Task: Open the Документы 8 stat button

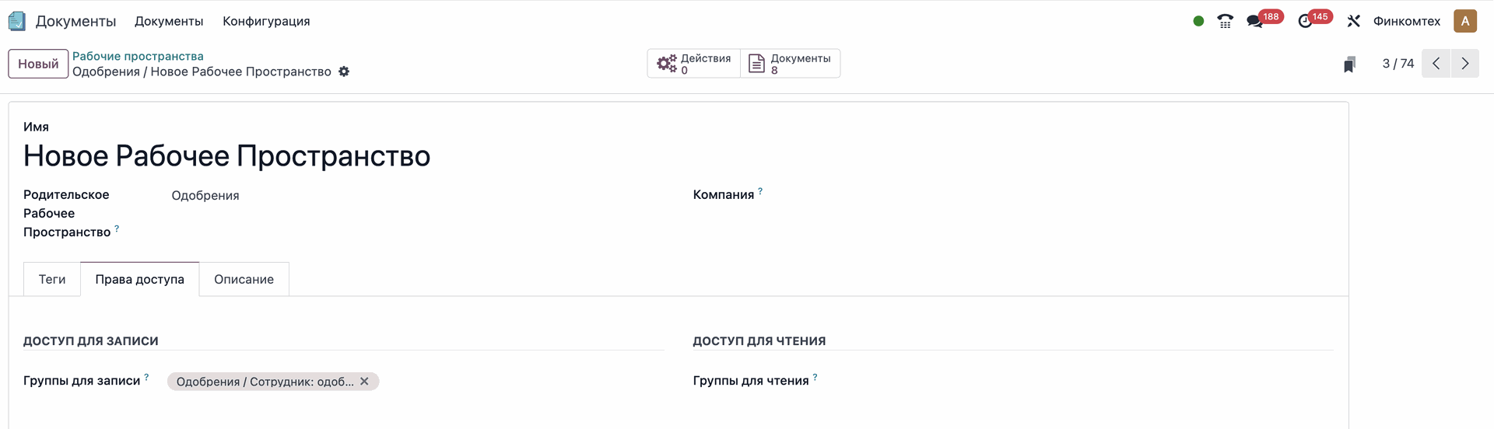Action: tap(791, 64)
